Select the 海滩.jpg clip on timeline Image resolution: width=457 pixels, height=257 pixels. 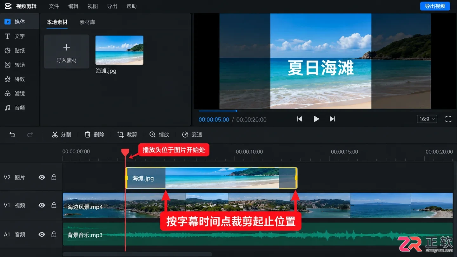pyautogui.click(x=211, y=178)
